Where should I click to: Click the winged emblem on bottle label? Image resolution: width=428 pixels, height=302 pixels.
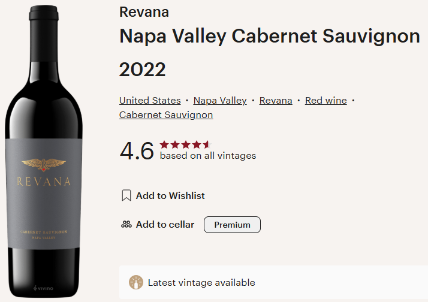pyautogui.click(x=41, y=163)
